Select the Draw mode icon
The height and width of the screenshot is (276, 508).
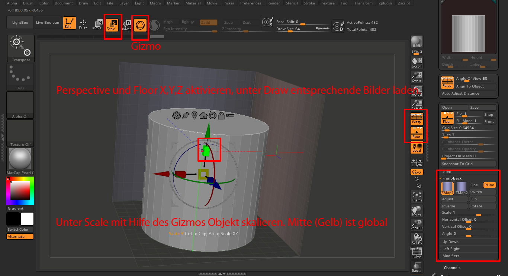tap(83, 24)
